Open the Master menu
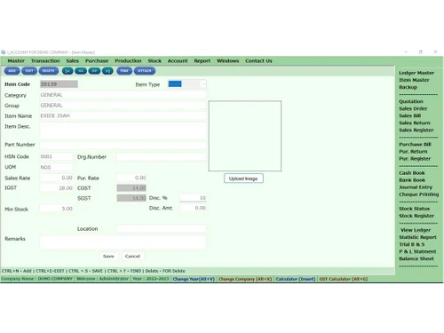 click(16, 60)
